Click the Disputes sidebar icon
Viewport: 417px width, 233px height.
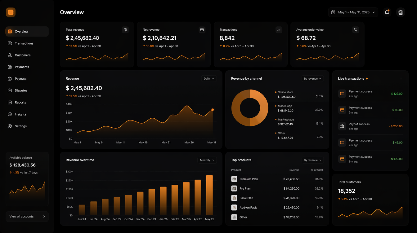tap(10, 90)
